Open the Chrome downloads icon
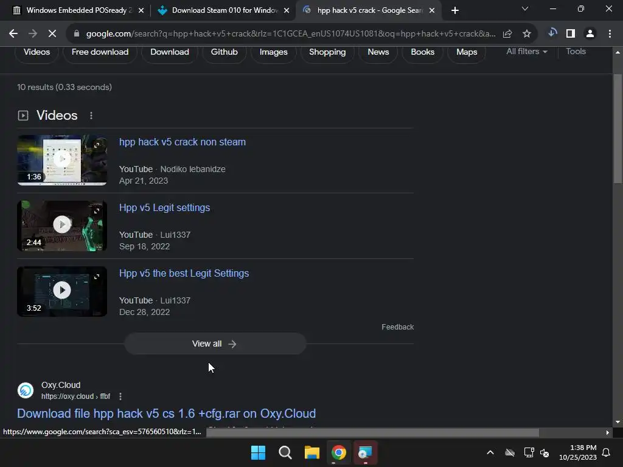Viewport: 623px width, 467px height. 552,33
